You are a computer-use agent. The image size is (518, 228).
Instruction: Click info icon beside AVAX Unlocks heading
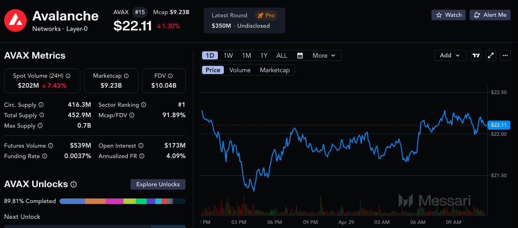pyautogui.click(x=74, y=184)
